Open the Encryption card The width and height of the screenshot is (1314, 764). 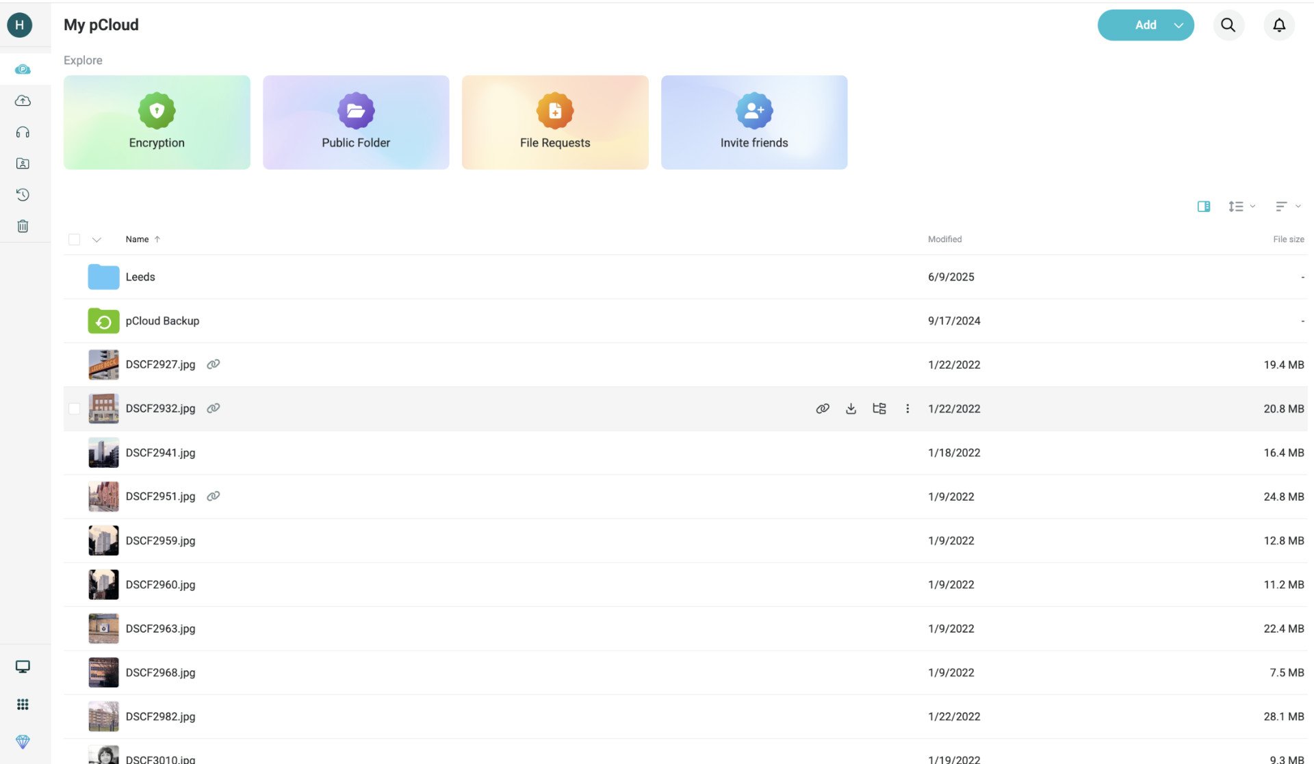[x=157, y=122]
